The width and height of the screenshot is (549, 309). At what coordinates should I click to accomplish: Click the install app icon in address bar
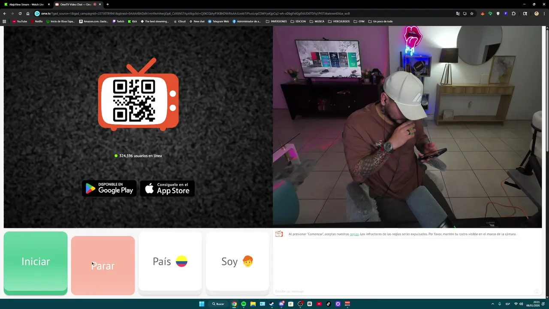(x=465, y=14)
